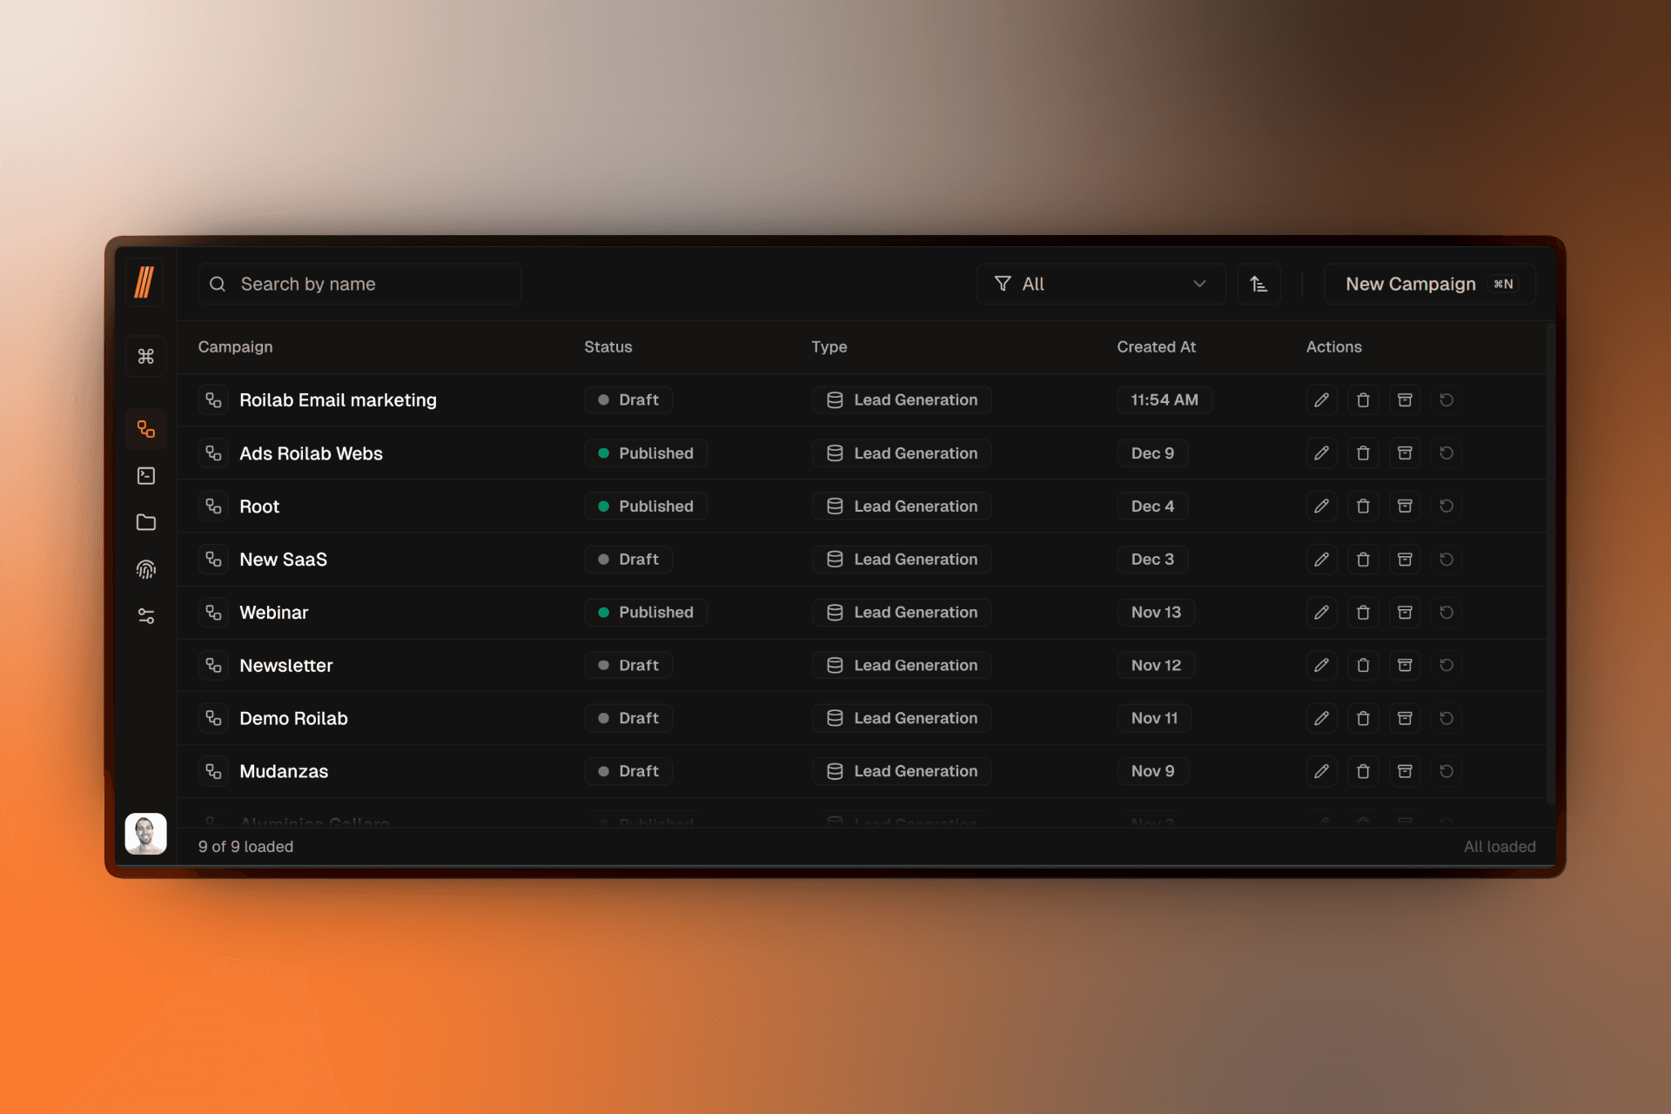Open the All filter dropdown
Viewport: 1671px width, 1114px height.
click(x=1101, y=284)
